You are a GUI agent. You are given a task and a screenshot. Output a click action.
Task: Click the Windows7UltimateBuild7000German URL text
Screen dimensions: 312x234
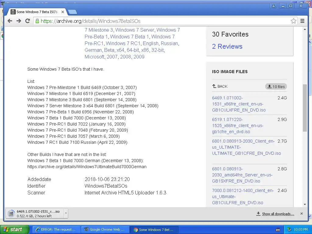[x=87, y=167]
